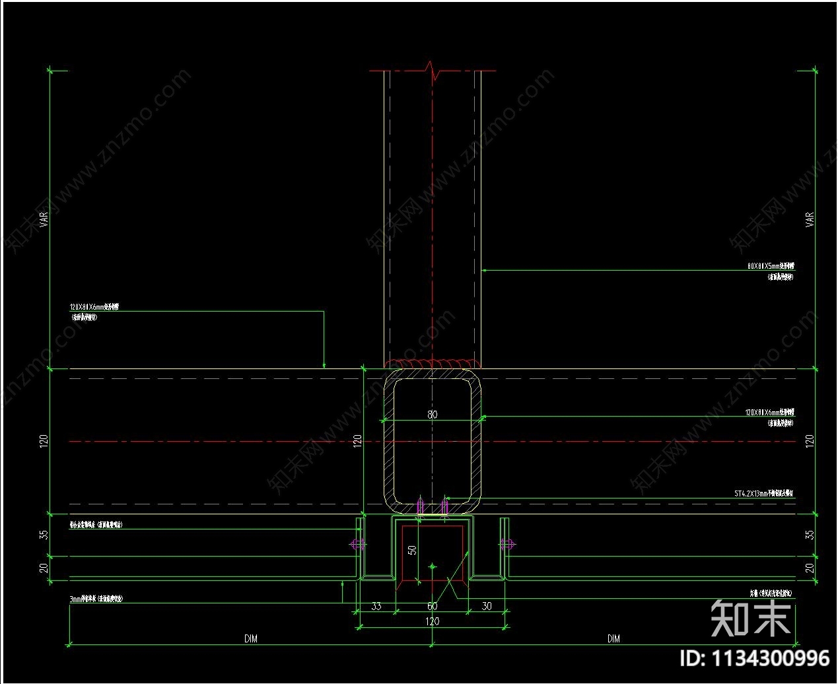Click the "20" dimension on the right edge
This screenshot has width=838, height=684.
tap(810, 568)
